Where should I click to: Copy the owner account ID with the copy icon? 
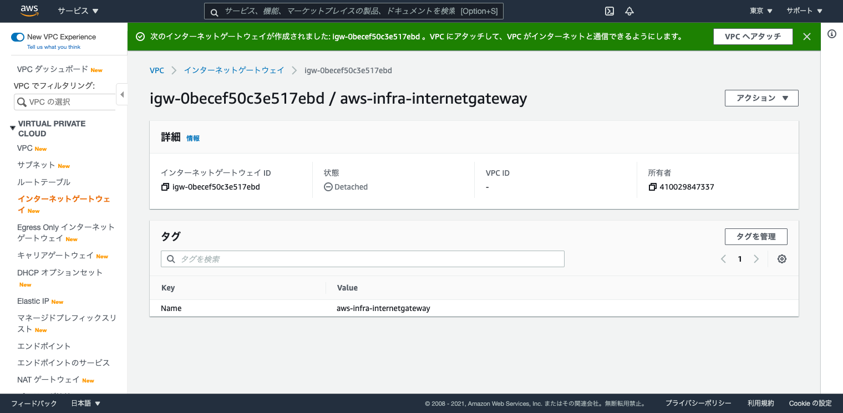[652, 187]
